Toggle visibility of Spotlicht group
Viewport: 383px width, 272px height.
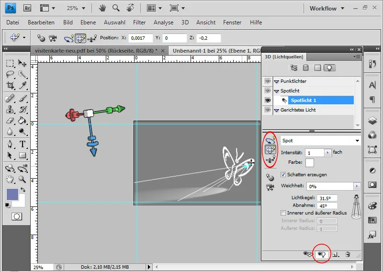(268, 91)
